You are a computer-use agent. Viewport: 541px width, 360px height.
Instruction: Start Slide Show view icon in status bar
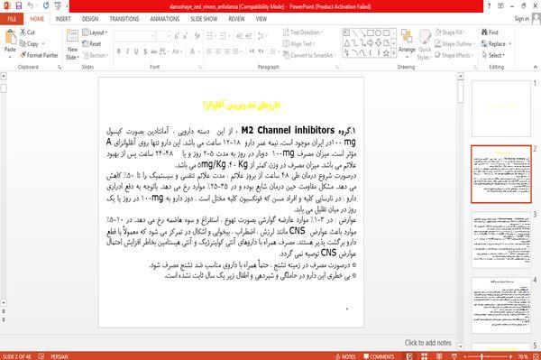[x=454, y=356]
